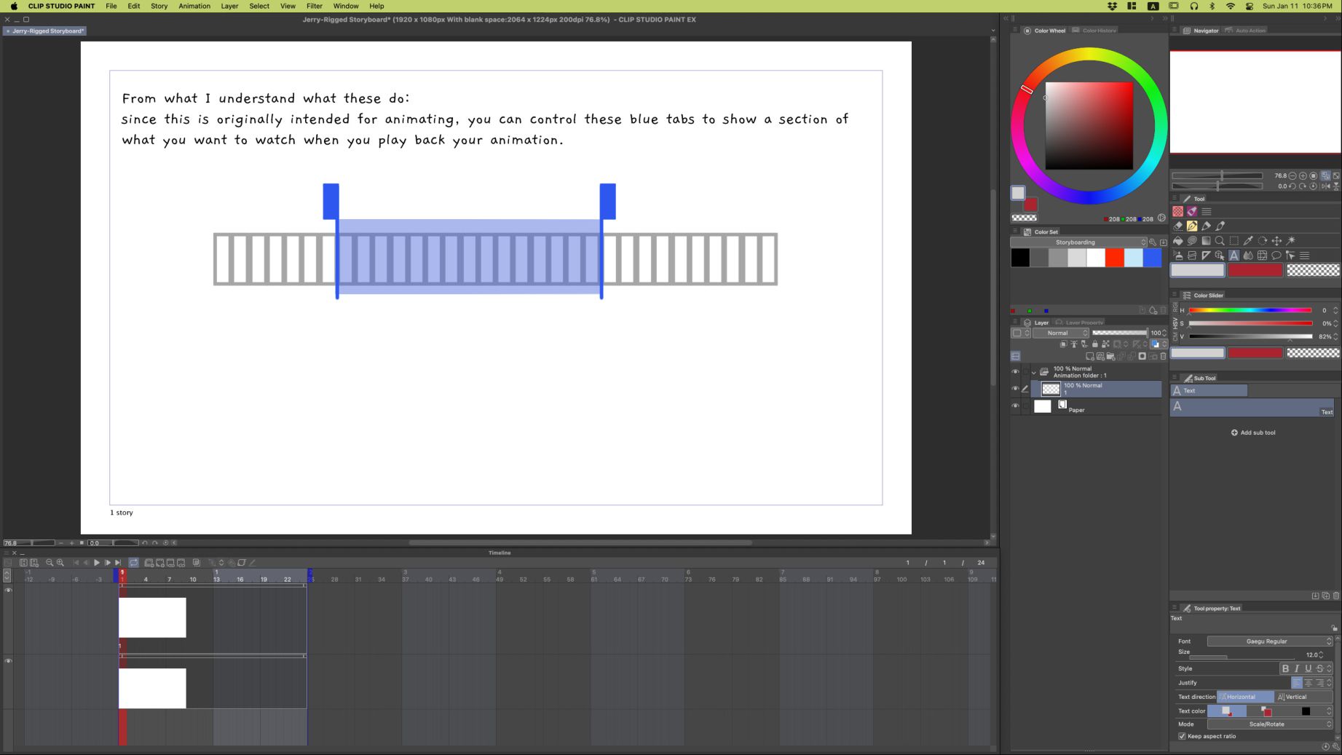The image size is (1342, 755).
Task: Delete layer with the trash icon
Action: tap(1163, 357)
